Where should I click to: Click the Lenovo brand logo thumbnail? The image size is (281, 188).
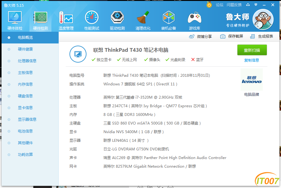[252, 80]
